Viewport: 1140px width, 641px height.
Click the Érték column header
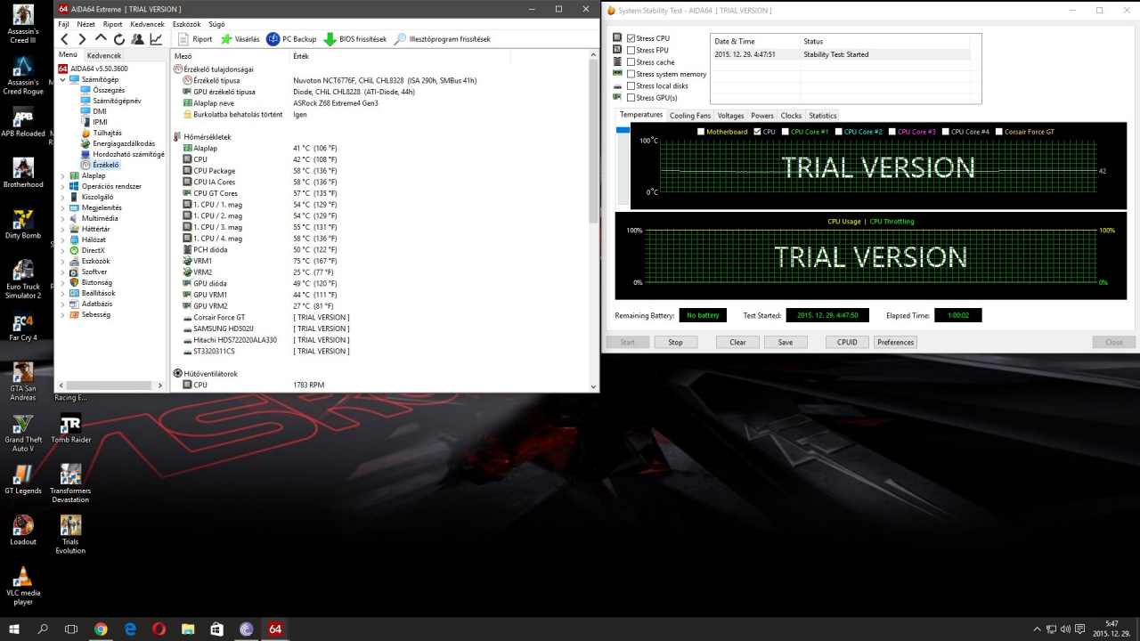301,56
